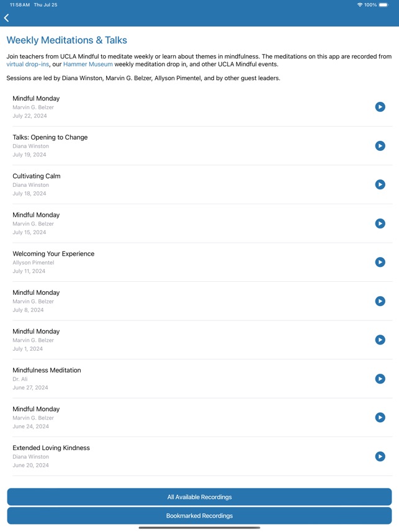Open the virtual drop-ins link

click(28, 65)
